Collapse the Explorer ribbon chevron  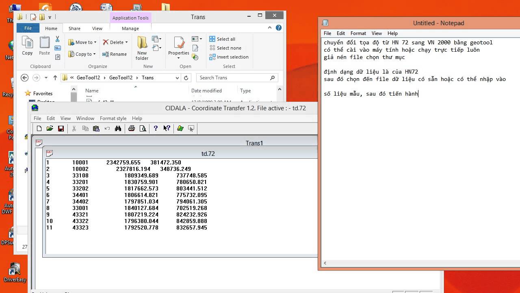pos(270,28)
